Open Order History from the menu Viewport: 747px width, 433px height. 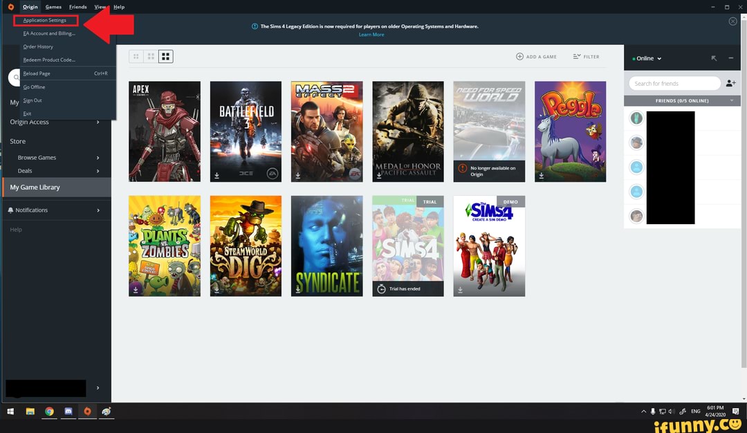pos(38,46)
